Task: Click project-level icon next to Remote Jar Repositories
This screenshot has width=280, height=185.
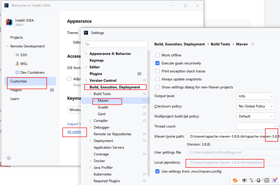Action: click(144, 134)
